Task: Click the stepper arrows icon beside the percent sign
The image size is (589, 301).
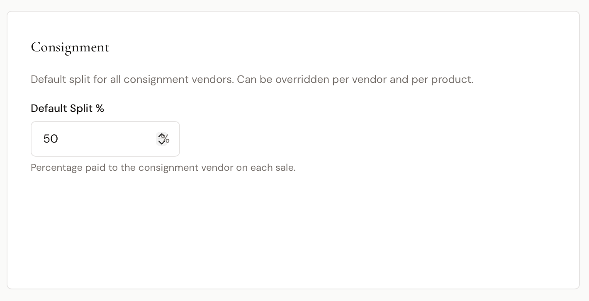Action: [162, 139]
